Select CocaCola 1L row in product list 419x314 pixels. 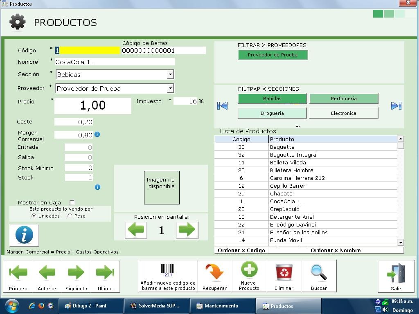[x=306, y=201]
